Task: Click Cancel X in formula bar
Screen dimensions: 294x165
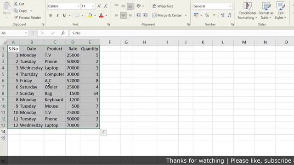Action: coord(42,33)
